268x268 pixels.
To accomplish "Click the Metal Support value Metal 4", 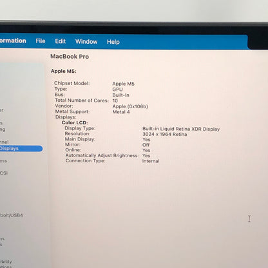I will coord(121,112).
